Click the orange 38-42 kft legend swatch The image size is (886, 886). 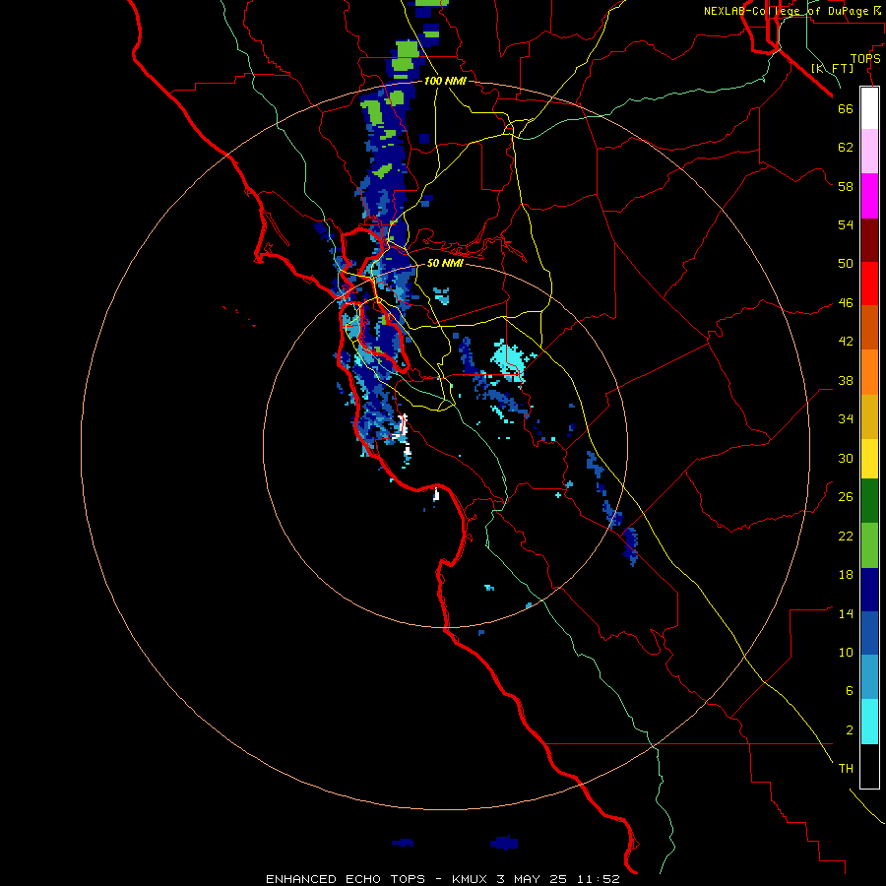tap(869, 372)
